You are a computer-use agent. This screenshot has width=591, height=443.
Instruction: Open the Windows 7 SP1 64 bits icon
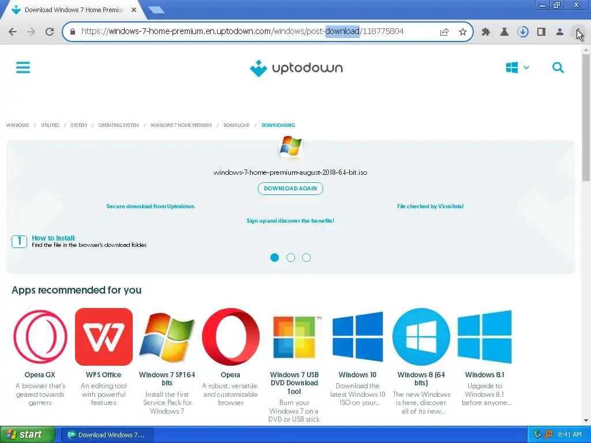[x=167, y=337]
